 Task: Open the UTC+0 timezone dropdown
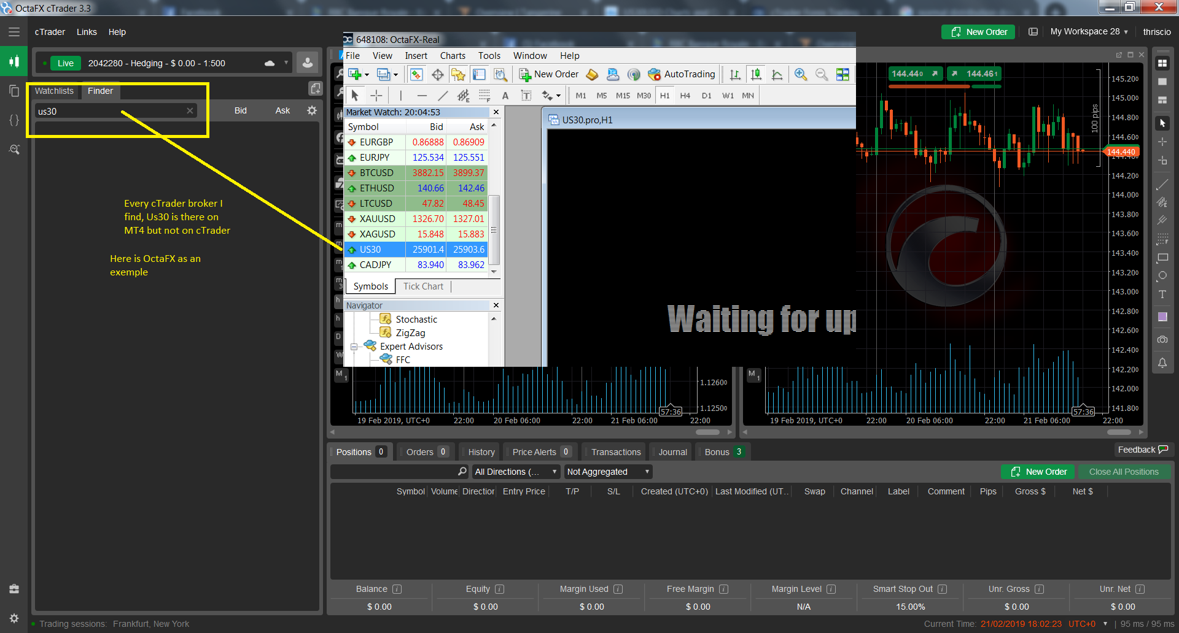tap(1088, 624)
